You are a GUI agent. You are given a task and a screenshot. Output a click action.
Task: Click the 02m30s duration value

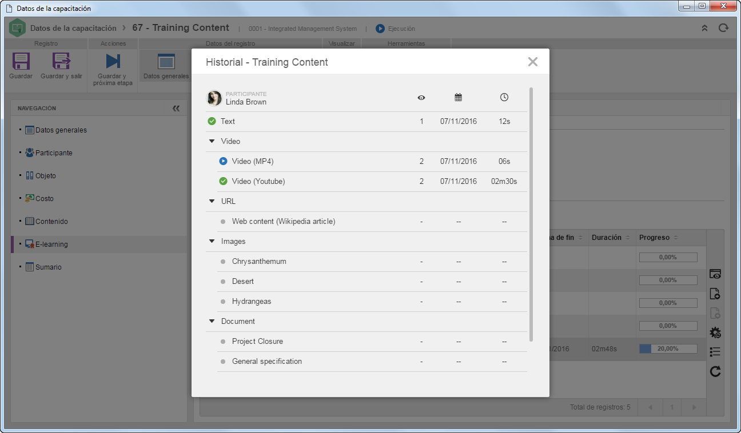[x=504, y=181]
